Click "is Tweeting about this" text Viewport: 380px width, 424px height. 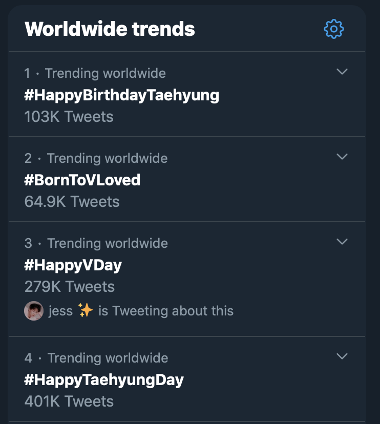coord(166,311)
